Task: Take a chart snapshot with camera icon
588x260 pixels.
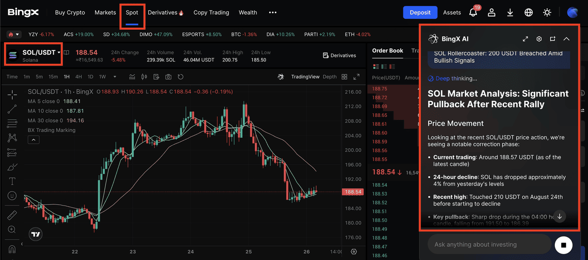Action: (169, 77)
